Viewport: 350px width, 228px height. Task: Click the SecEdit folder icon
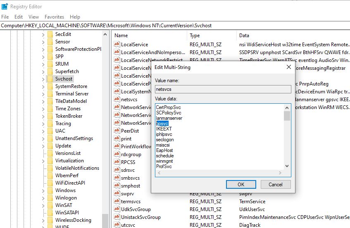pos(50,34)
